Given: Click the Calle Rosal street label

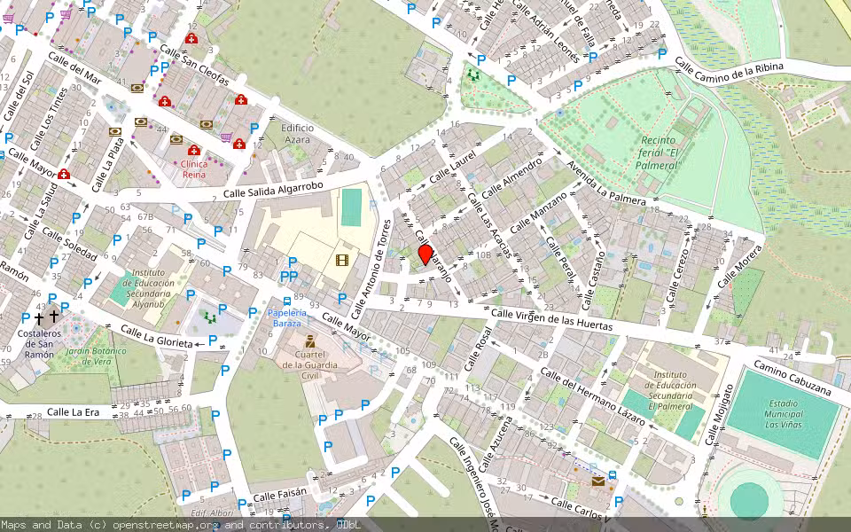Looking at the screenshot, I should tap(478, 349).
